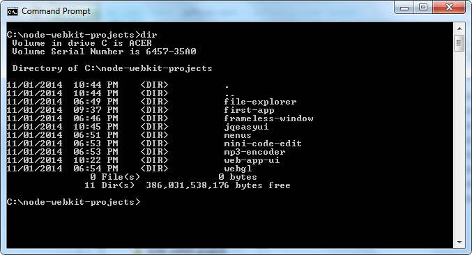Click the webgl directory name

[x=238, y=169]
